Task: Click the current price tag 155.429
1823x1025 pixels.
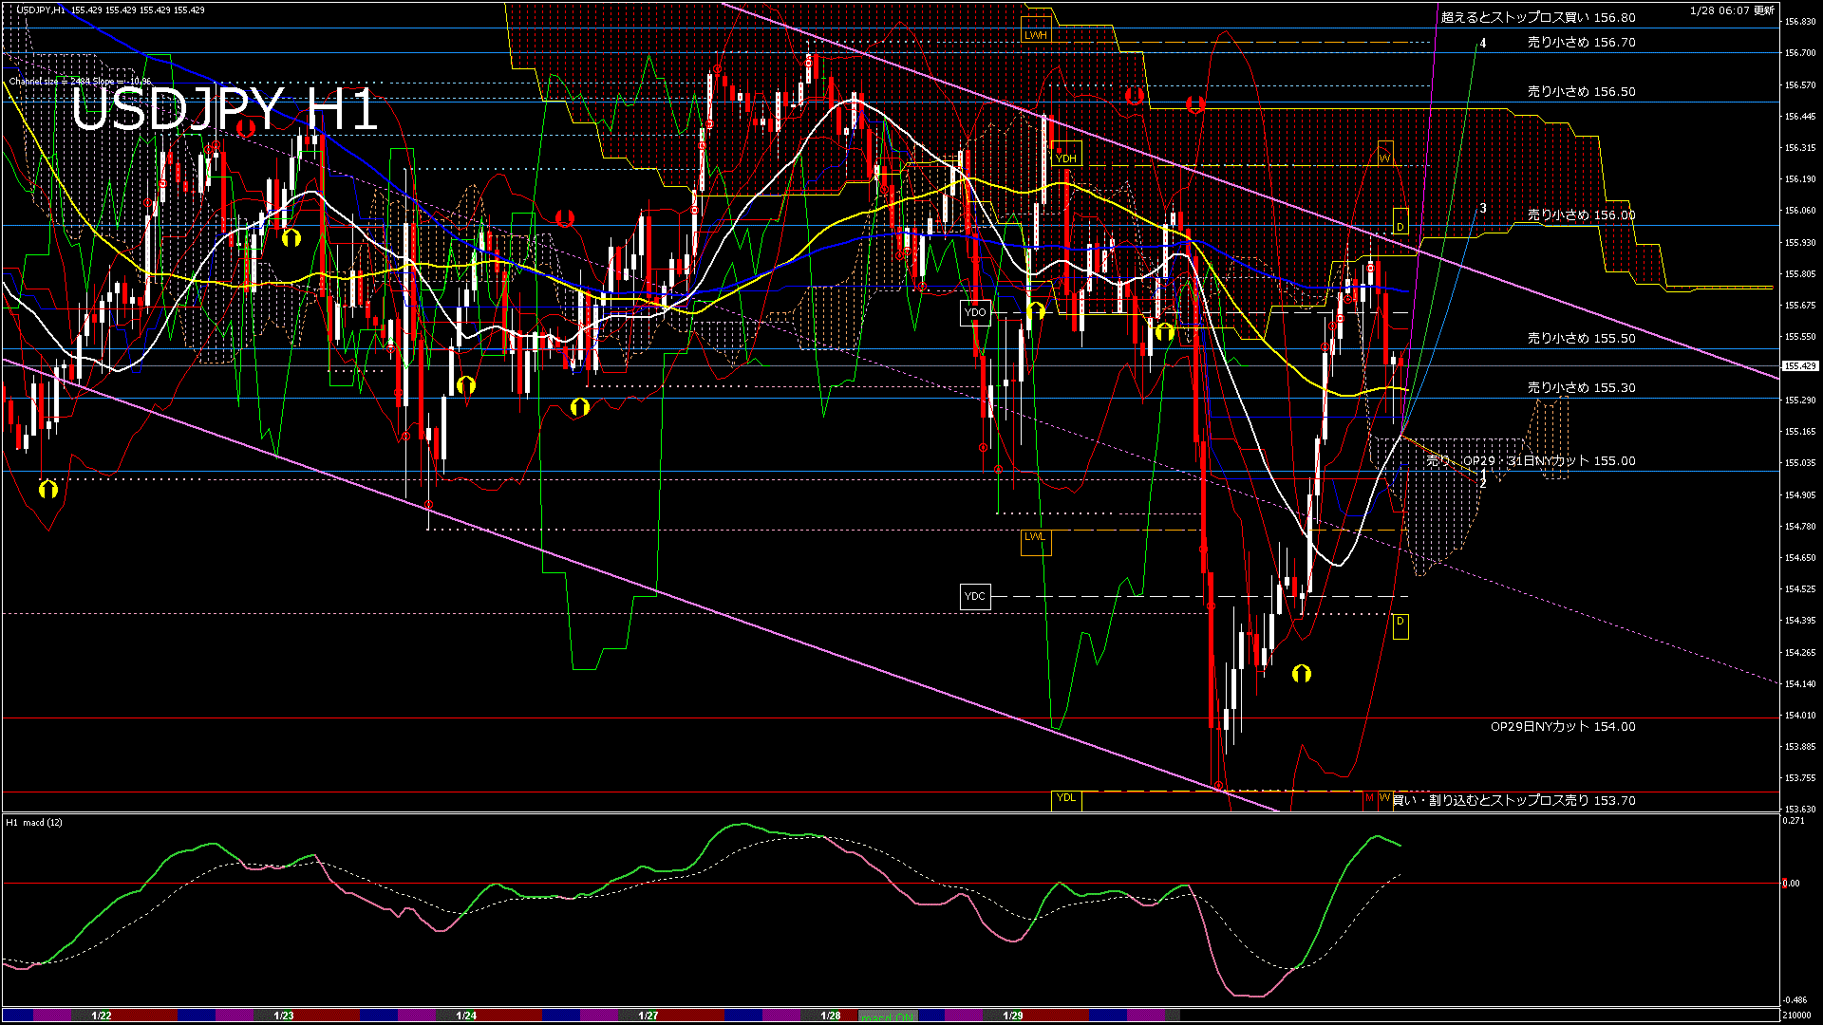Action: (1799, 365)
